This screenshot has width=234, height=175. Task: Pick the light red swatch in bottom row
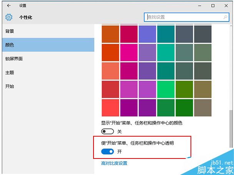tap(110, 108)
